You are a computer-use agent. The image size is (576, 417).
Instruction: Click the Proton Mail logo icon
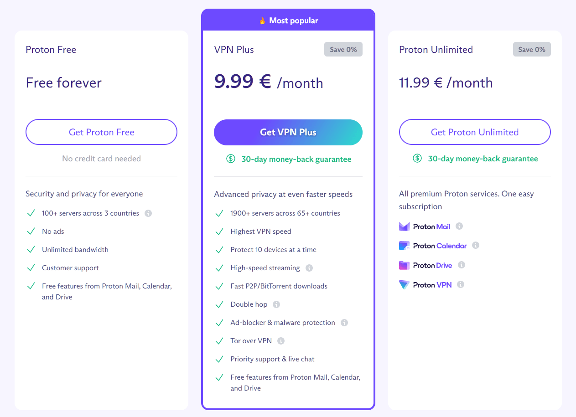coord(405,227)
